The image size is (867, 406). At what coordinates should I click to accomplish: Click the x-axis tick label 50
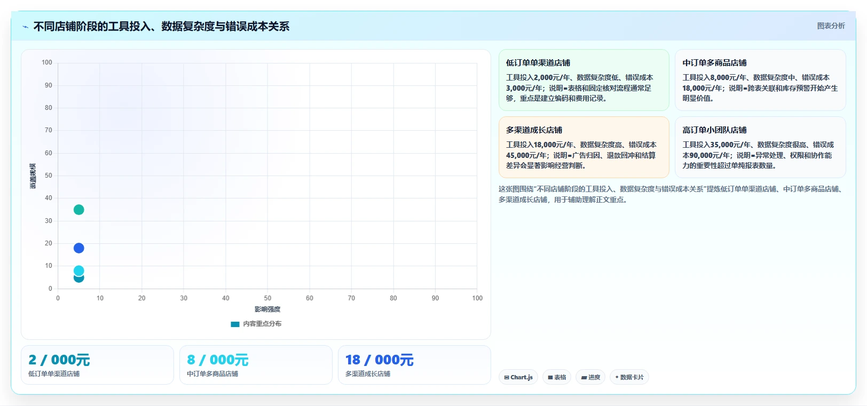[267, 298]
